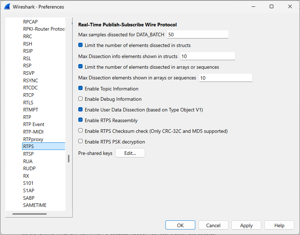Select RTPproxy protocol

33,139
